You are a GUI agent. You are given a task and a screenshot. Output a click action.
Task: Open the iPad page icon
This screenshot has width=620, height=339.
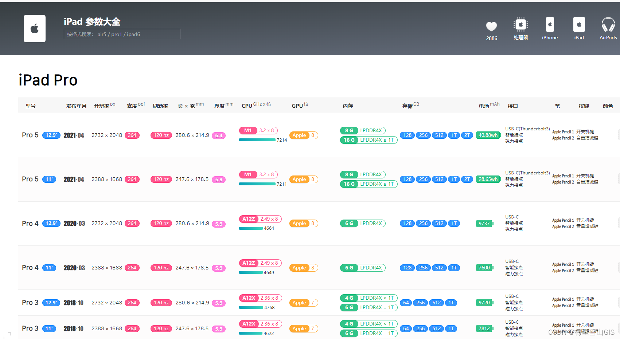coord(579,24)
